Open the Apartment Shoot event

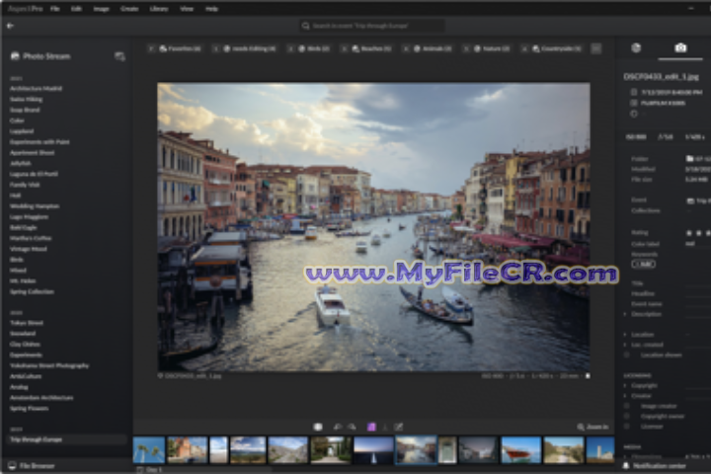[x=32, y=153]
